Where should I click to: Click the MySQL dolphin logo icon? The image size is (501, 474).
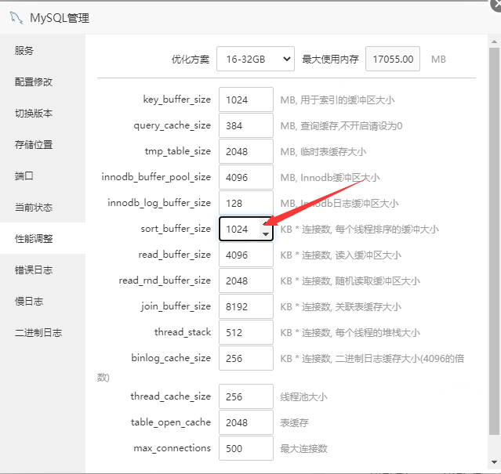pyautogui.click(x=16, y=17)
